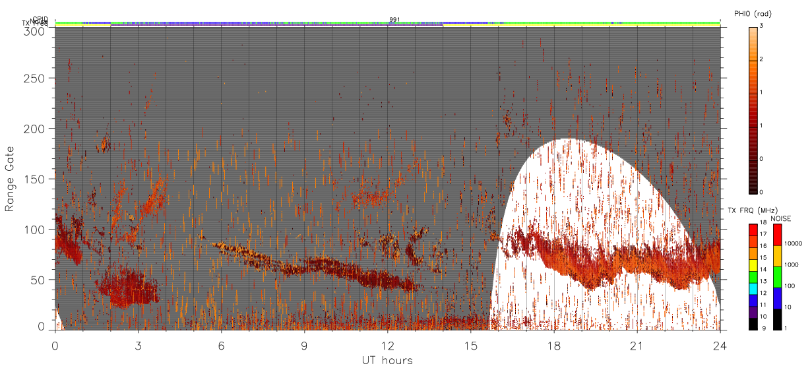Screen dimensions: 810x374
Task: Click the 250 tick label on Range Gate axis
Action: pos(33,78)
